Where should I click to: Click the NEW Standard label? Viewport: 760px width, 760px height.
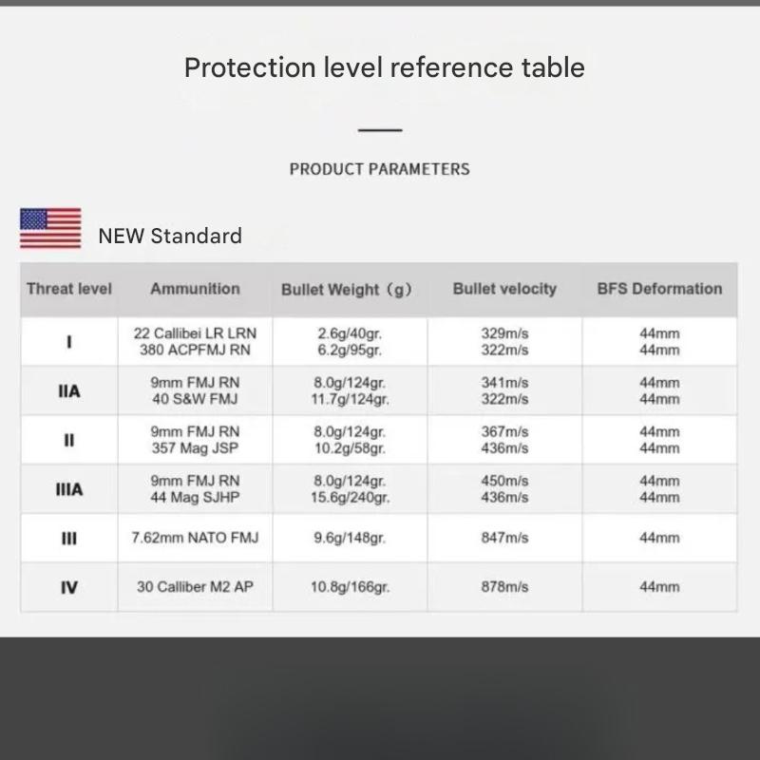coord(170,236)
